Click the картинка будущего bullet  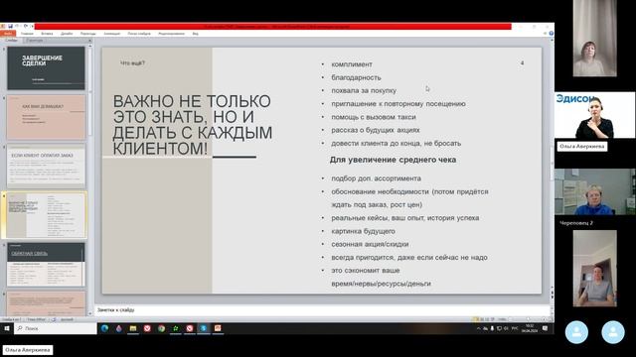pos(363,231)
